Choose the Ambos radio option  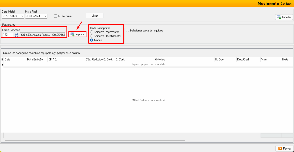[92, 40]
